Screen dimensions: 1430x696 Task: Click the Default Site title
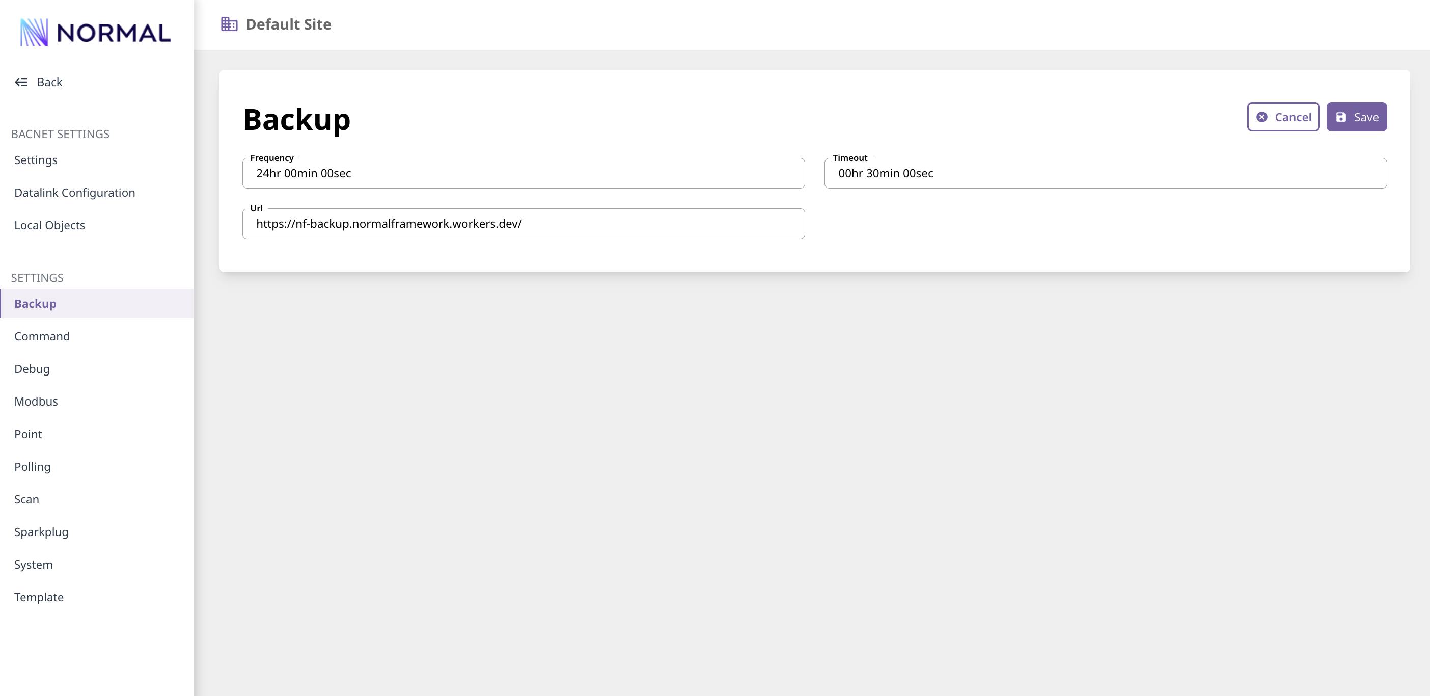coord(288,24)
